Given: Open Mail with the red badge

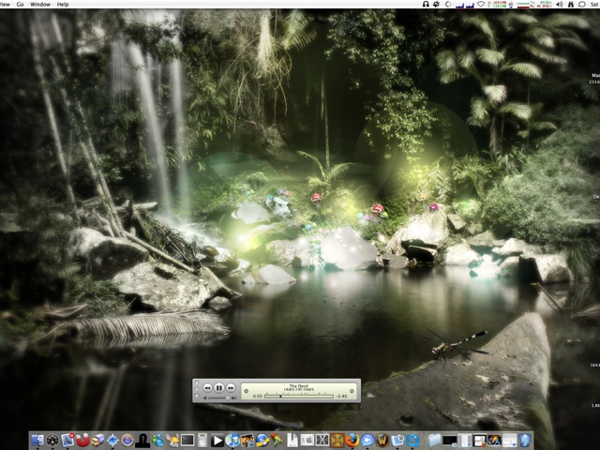Looking at the screenshot, I should [68, 441].
